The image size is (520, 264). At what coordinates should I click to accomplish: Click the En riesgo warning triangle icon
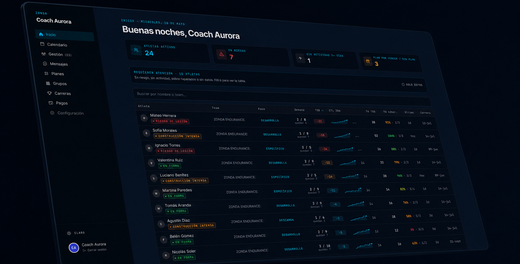click(x=222, y=54)
